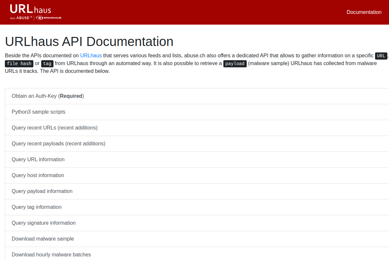Expand 'Obtain an Auth-Key (Required)' section

[197, 96]
